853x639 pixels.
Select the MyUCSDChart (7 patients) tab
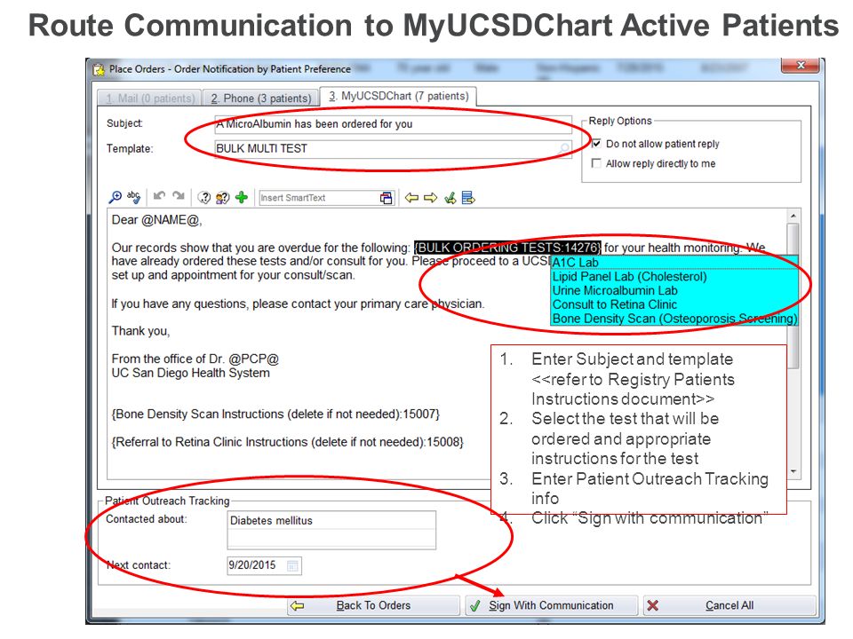click(398, 96)
